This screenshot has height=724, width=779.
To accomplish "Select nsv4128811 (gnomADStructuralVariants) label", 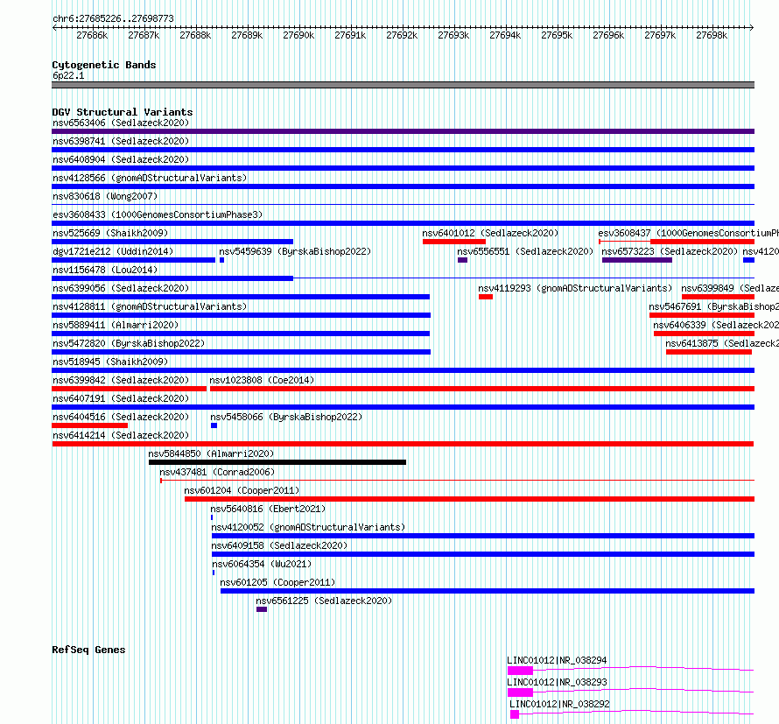I will pos(150,306).
